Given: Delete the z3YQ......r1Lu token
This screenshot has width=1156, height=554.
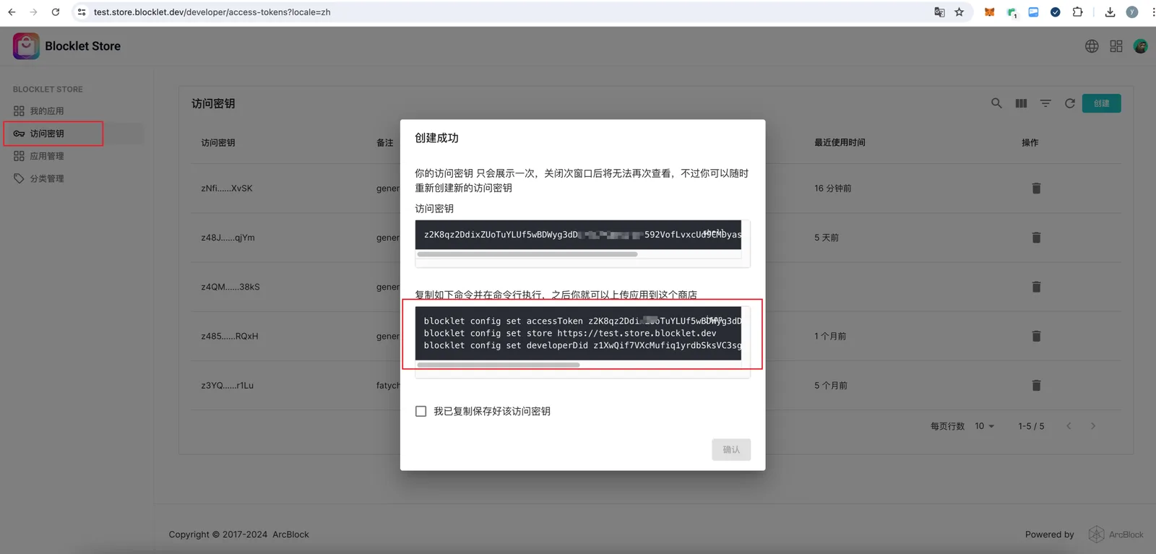Looking at the screenshot, I should click(x=1036, y=386).
